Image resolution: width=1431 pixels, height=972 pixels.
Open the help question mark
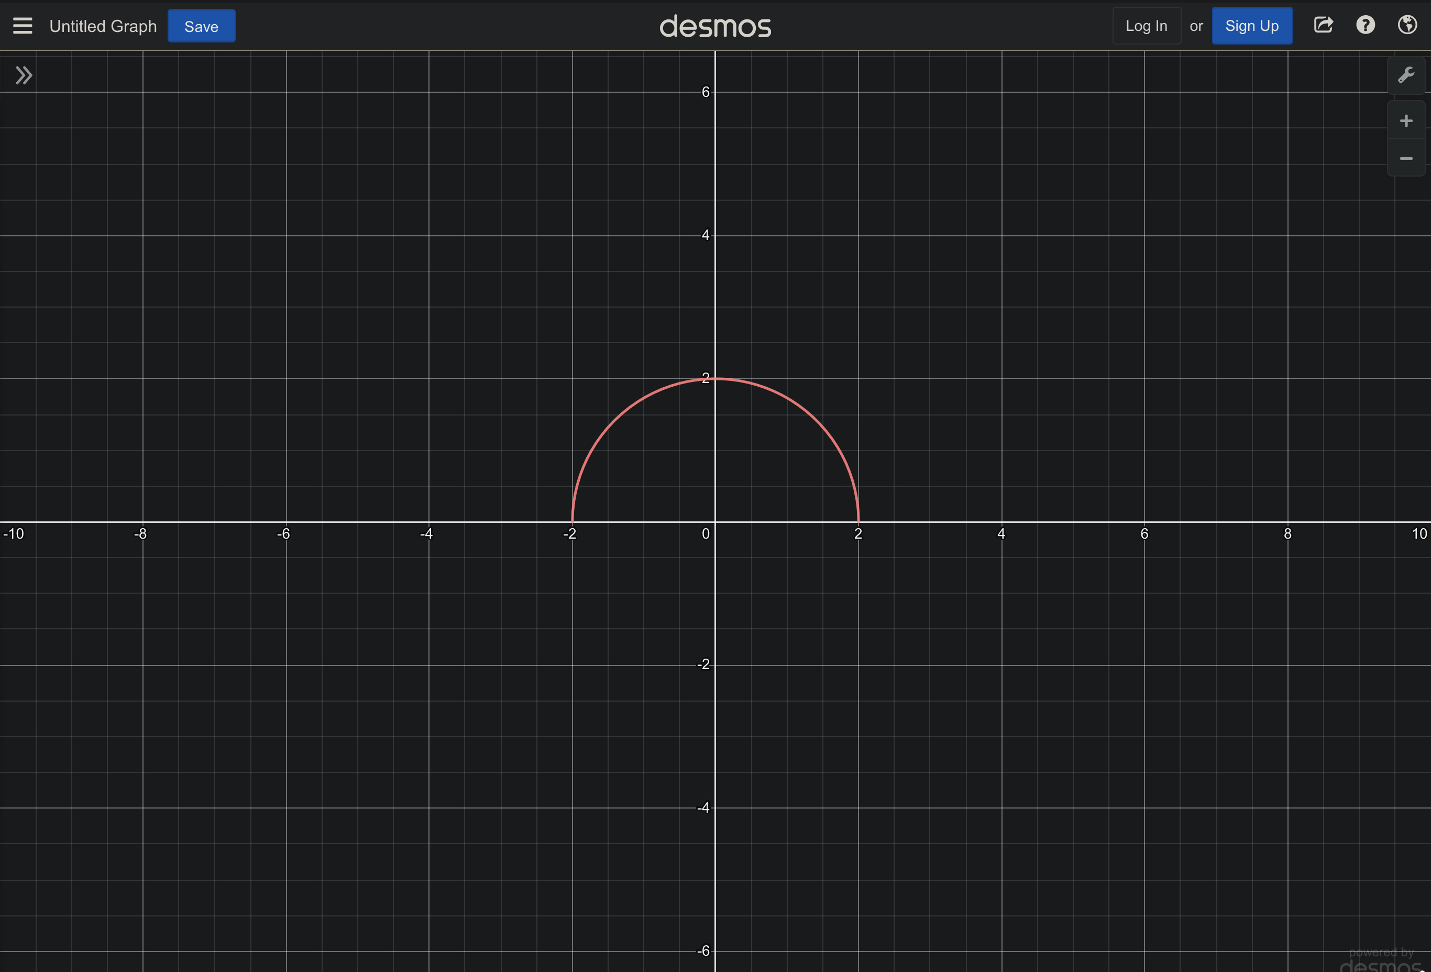point(1365,25)
